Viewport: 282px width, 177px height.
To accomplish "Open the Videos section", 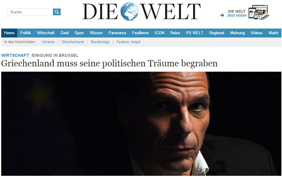I will point(256,33).
